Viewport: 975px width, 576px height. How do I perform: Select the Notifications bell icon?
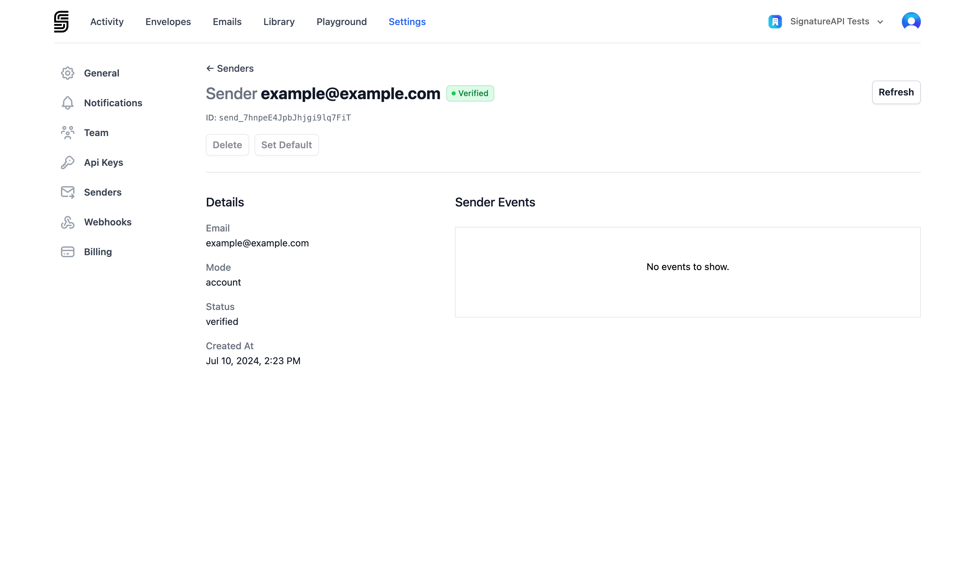pos(68,103)
